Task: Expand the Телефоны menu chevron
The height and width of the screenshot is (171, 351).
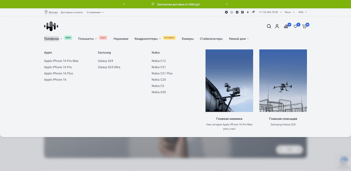Action: [x=61, y=39]
